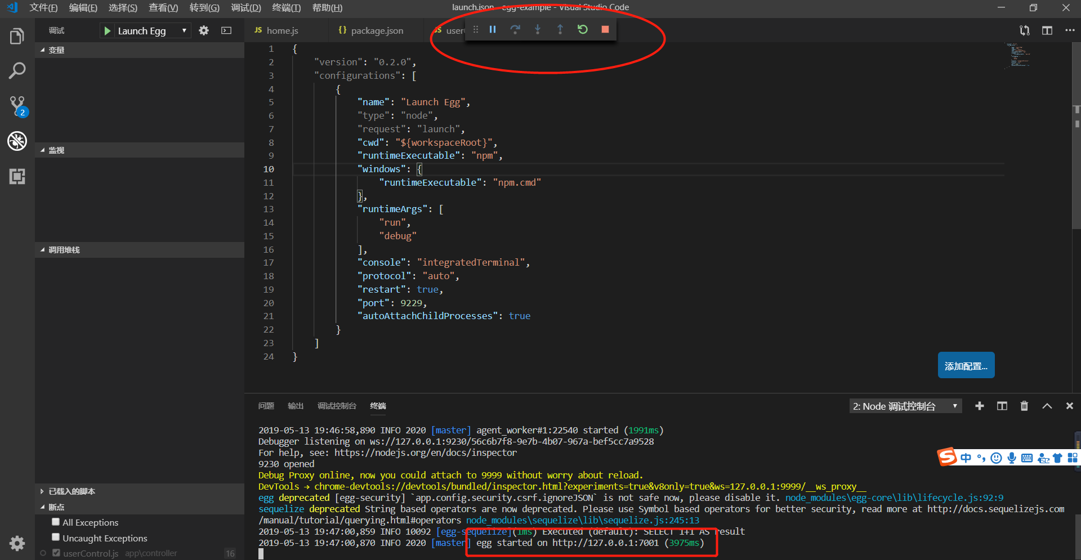This screenshot has height=560, width=1081.
Task: Open the Node terminal selector dropdown
Action: point(905,406)
